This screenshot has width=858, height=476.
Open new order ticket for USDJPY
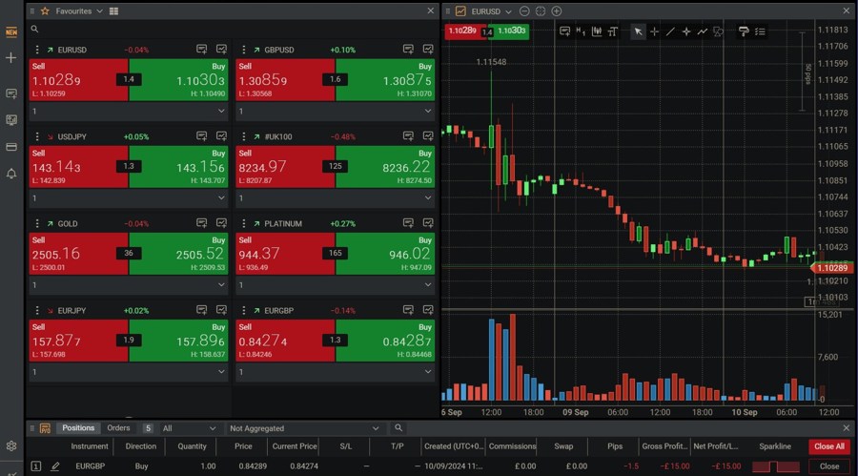(x=202, y=136)
